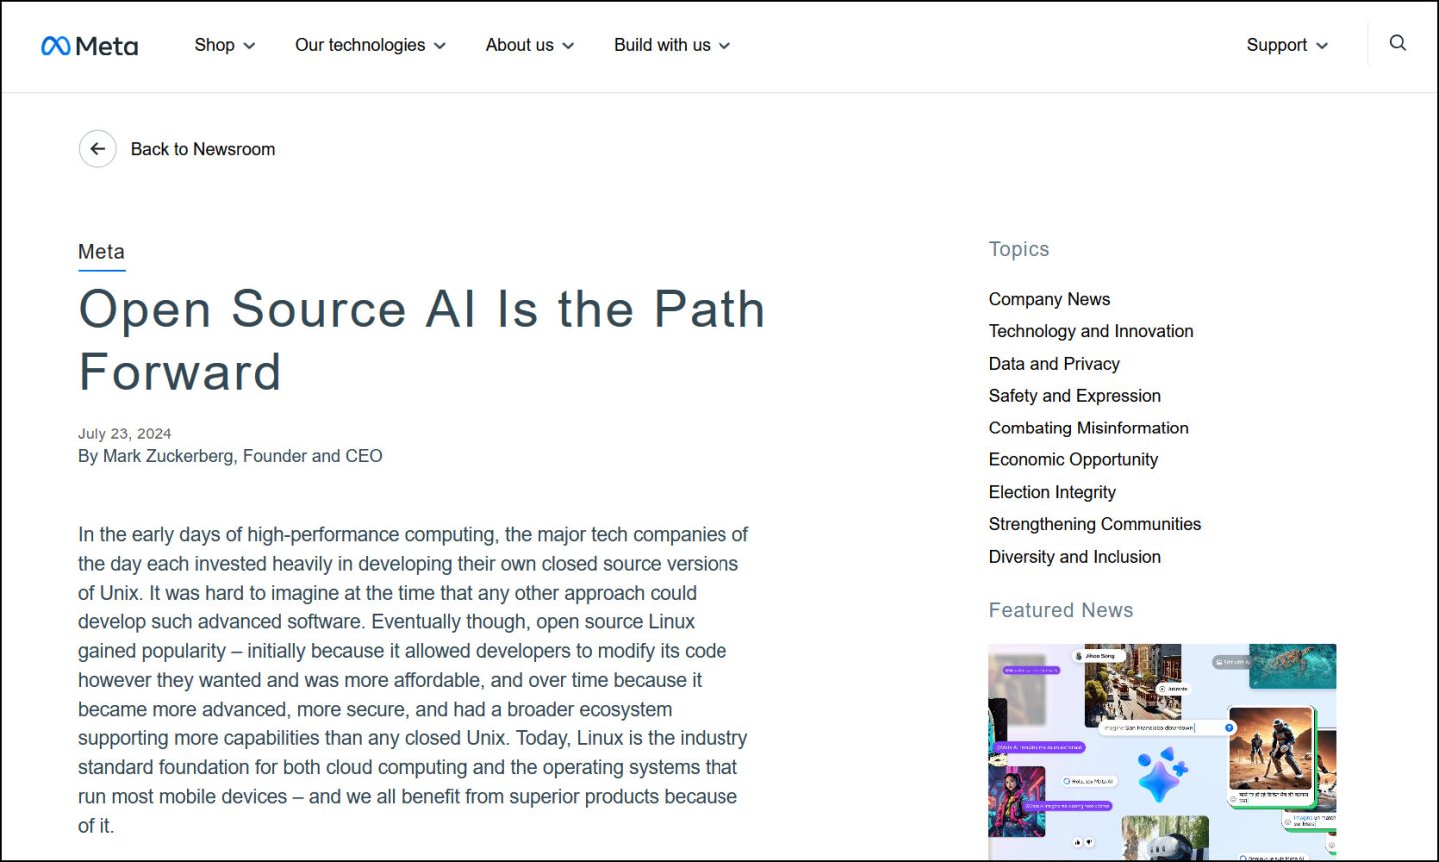The image size is (1439, 862).
Task: Open the Company News topic
Action: point(1049,299)
